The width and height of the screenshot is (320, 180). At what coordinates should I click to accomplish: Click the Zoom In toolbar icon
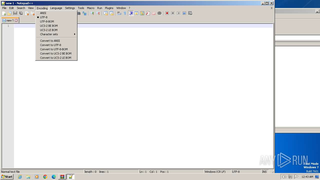coord(92,13)
